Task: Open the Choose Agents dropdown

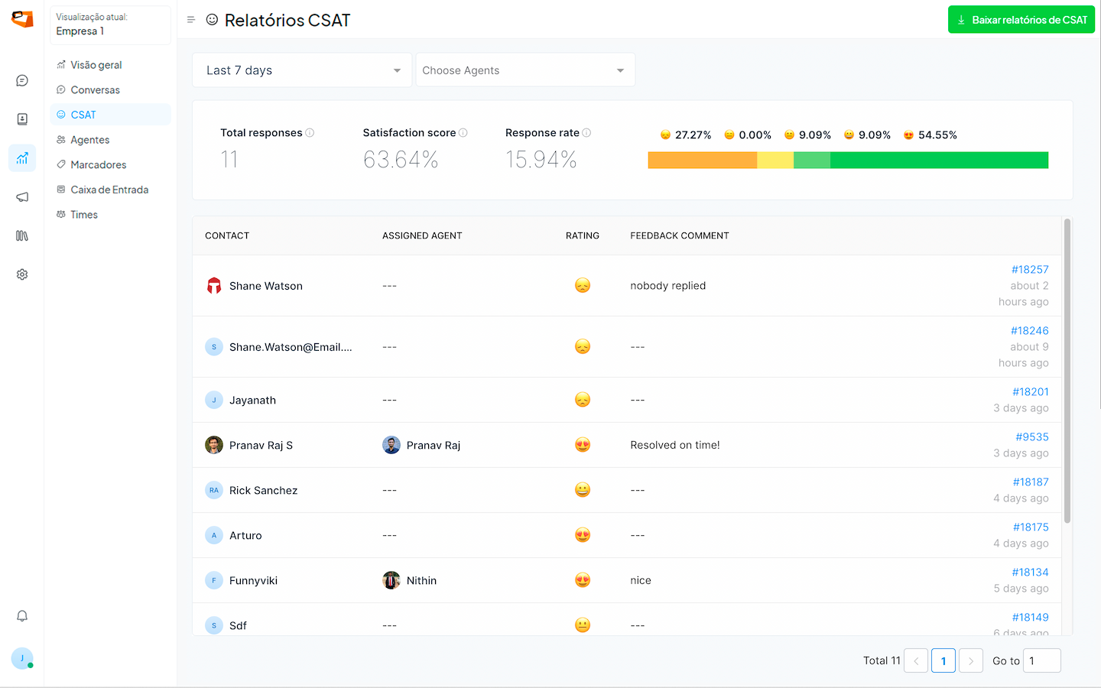Action: point(525,70)
